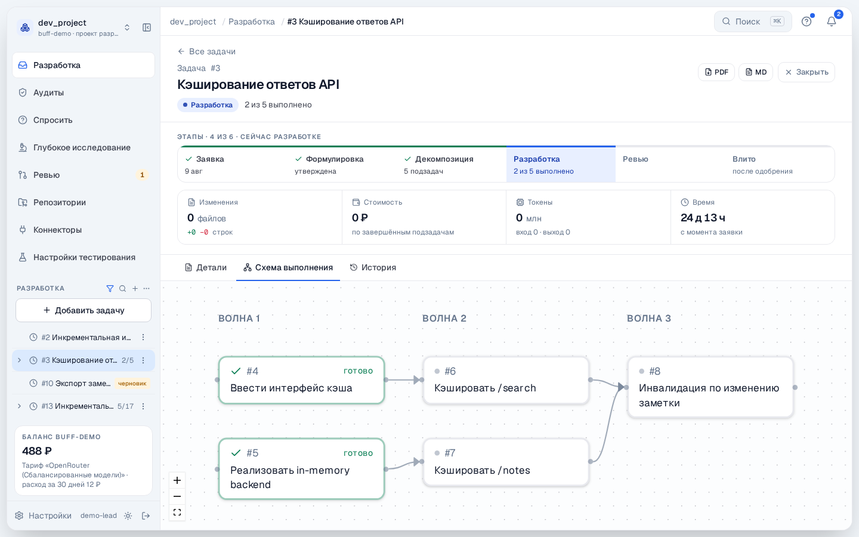
Task: Collapse the sidebar panel icon
Action: pos(147,27)
